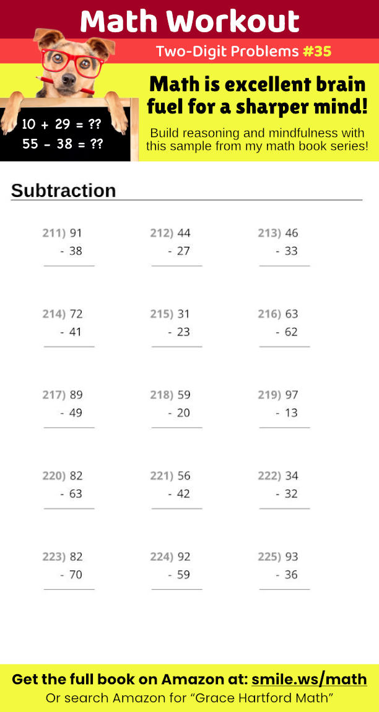Select problem number 214 label

click(54, 314)
